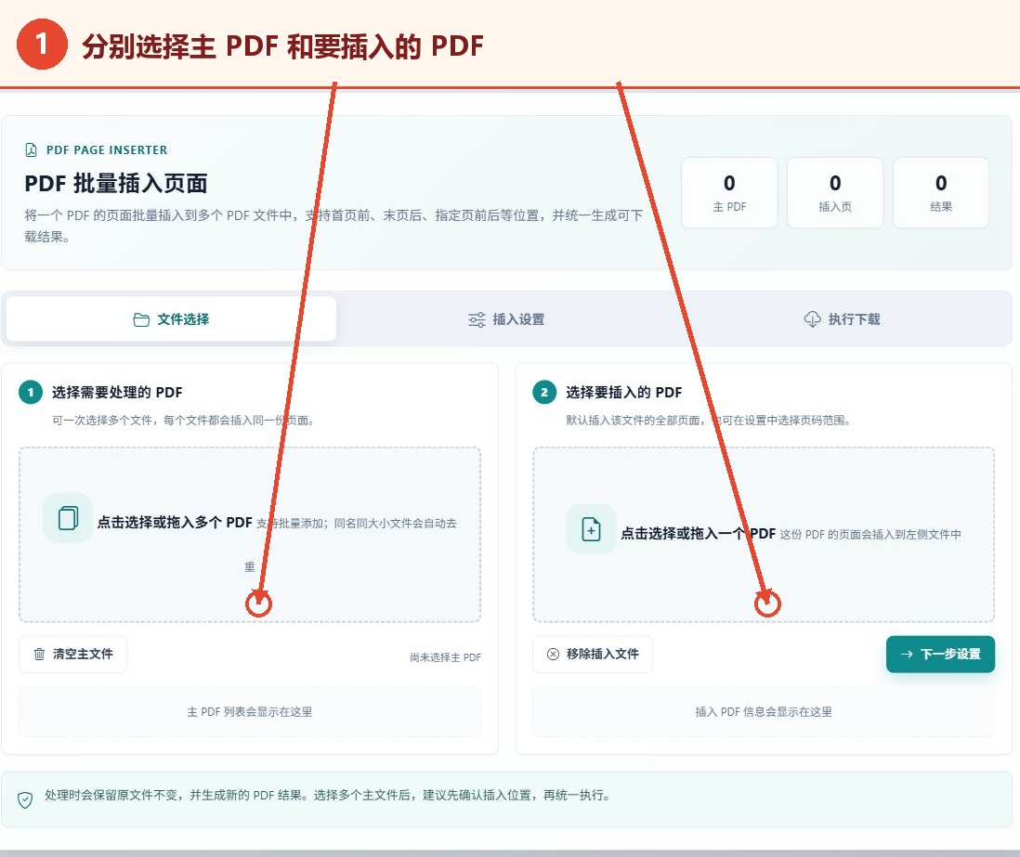Image resolution: width=1020 pixels, height=857 pixels.
Task: Click the 插入 PDF 信息会显示在这里 placeholder
Action: (764, 712)
